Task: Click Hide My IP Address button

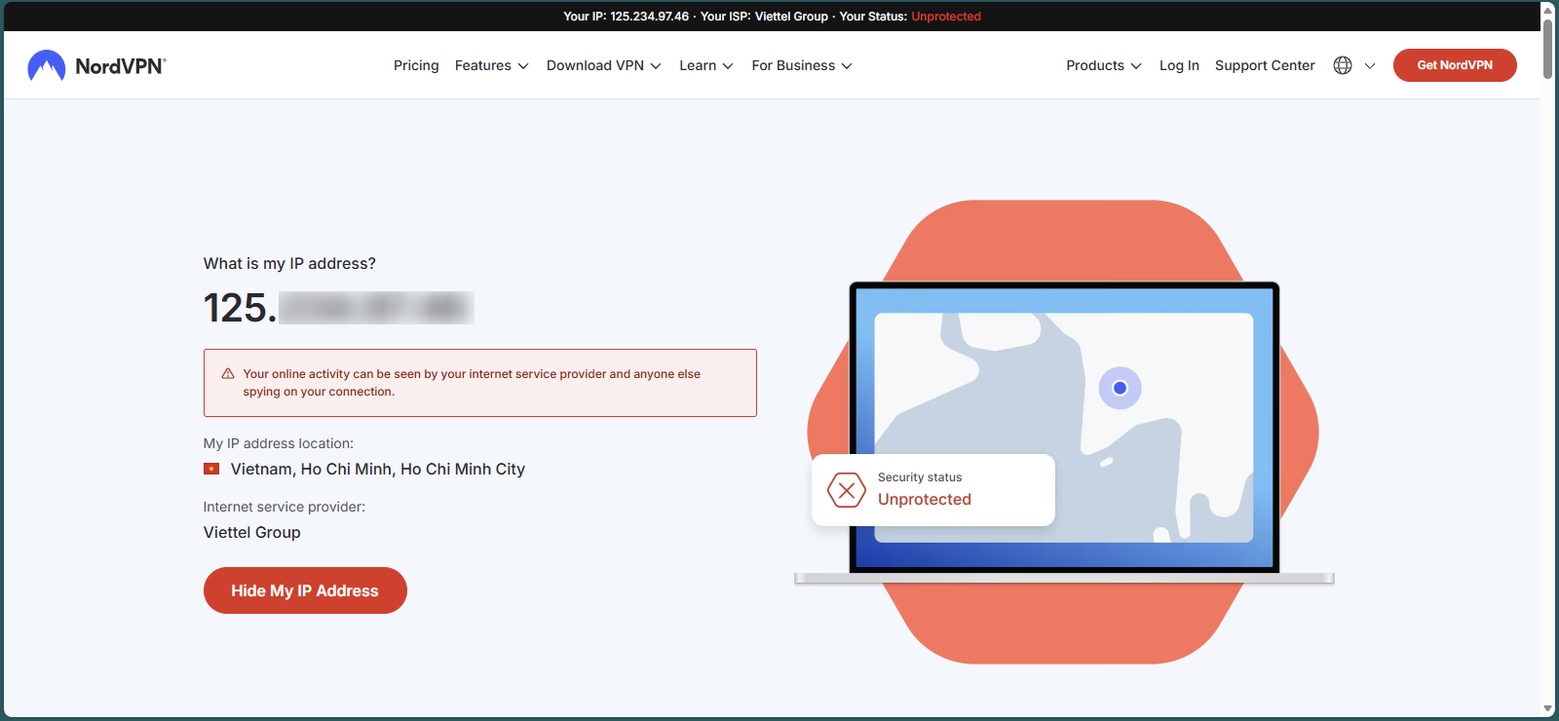Action: pos(305,590)
